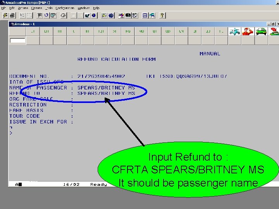Click the grey cube toolbar icon
The width and height of the screenshot is (279, 209).
(63, 15)
